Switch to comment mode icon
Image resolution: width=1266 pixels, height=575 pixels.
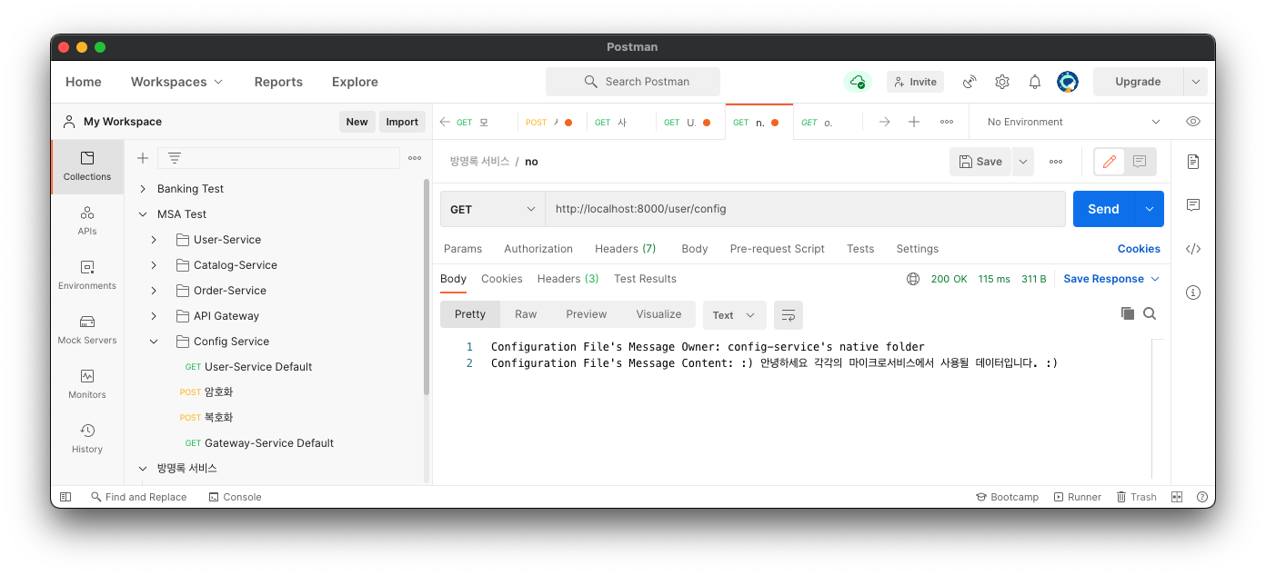[1140, 162]
